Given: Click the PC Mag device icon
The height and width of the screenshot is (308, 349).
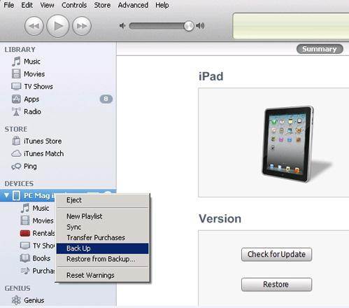Looking at the screenshot, I should pyautogui.click(x=16, y=195).
